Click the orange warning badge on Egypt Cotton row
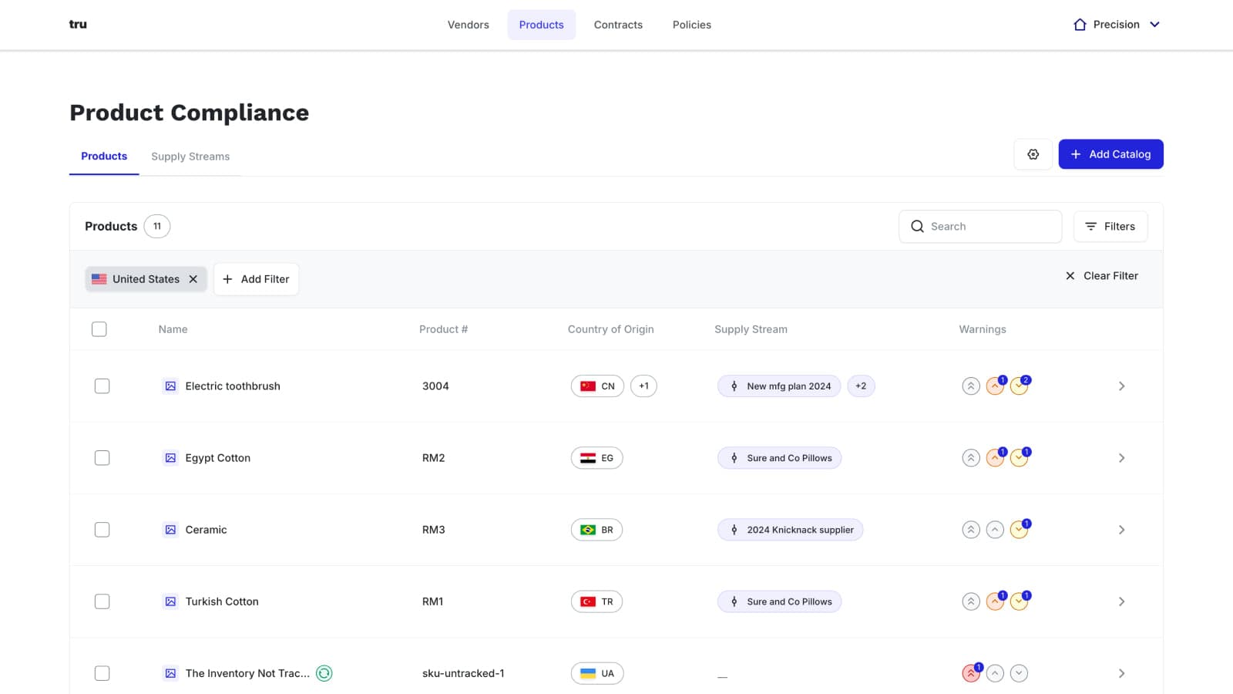This screenshot has height=694, width=1233. point(995,458)
